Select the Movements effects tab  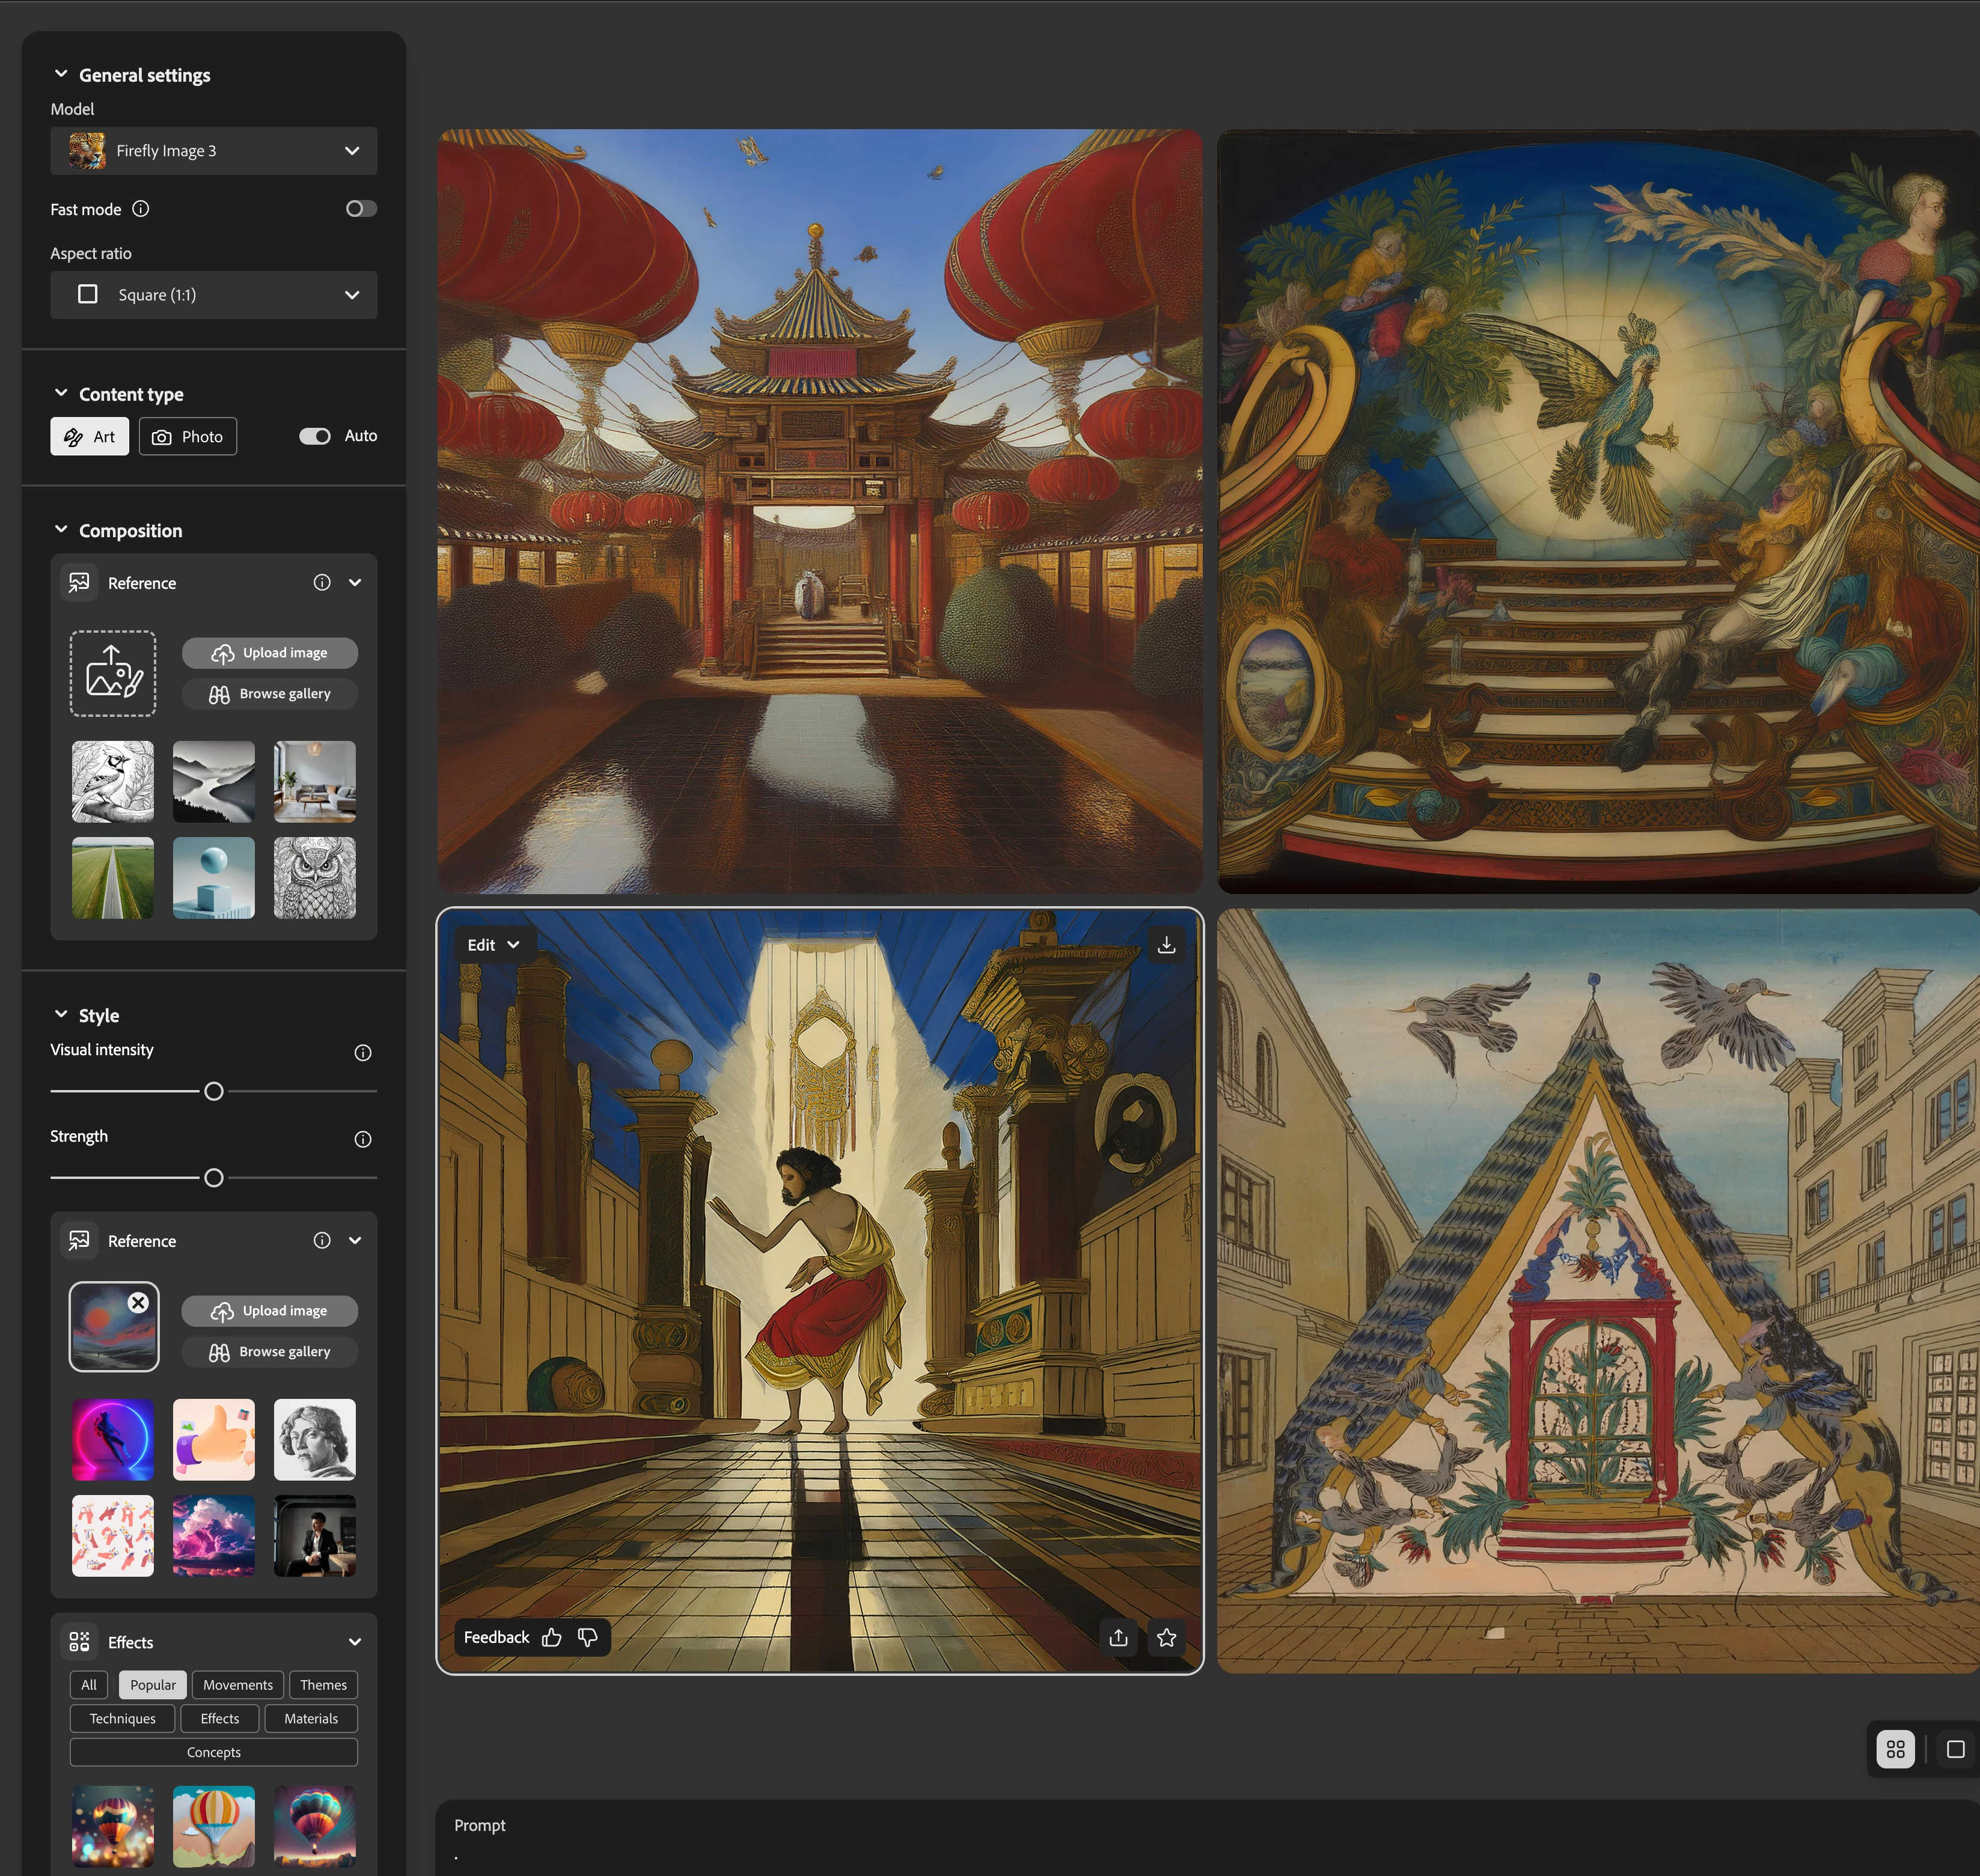[x=237, y=1685]
